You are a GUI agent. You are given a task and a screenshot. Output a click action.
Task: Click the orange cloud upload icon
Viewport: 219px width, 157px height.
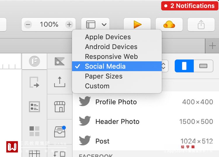[169, 25]
